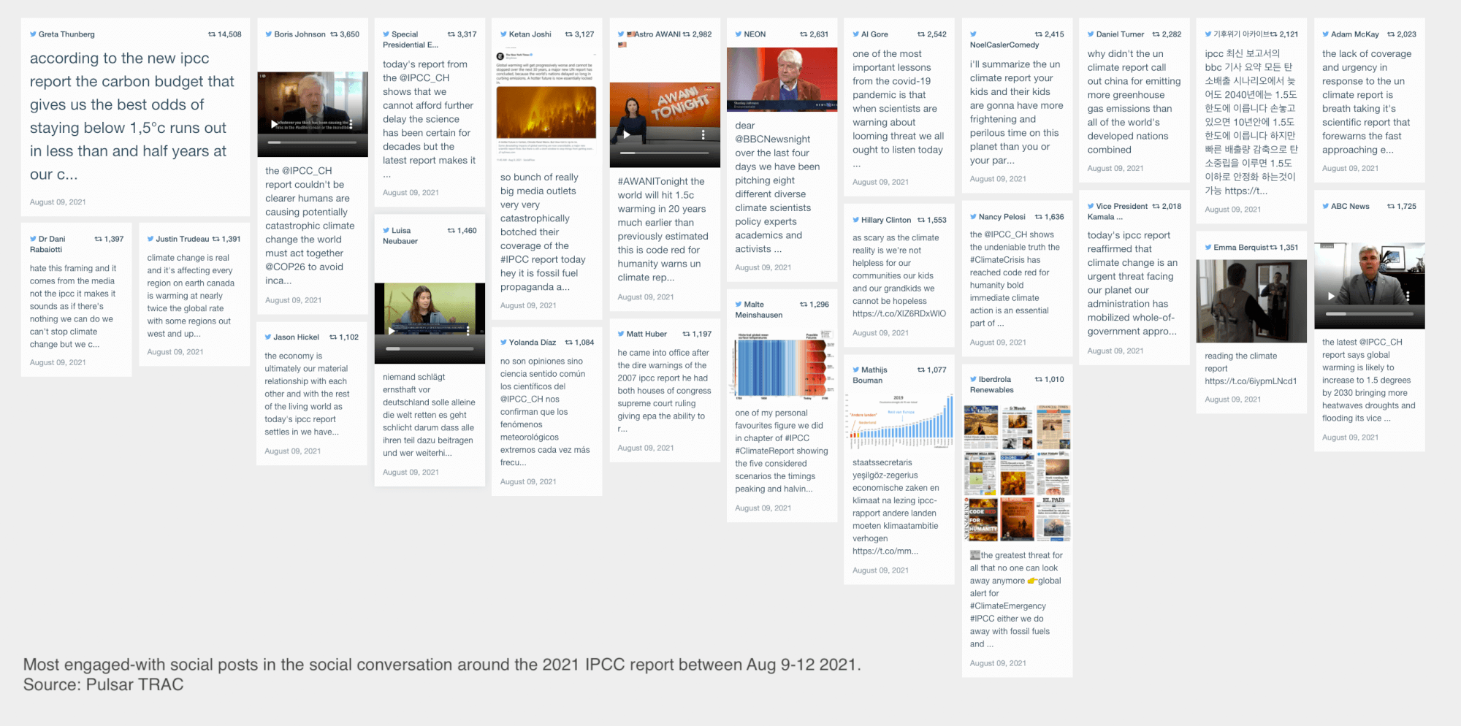Click the #AWANITonight hashtag
The width and height of the screenshot is (1461, 726).
coord(661,181)
